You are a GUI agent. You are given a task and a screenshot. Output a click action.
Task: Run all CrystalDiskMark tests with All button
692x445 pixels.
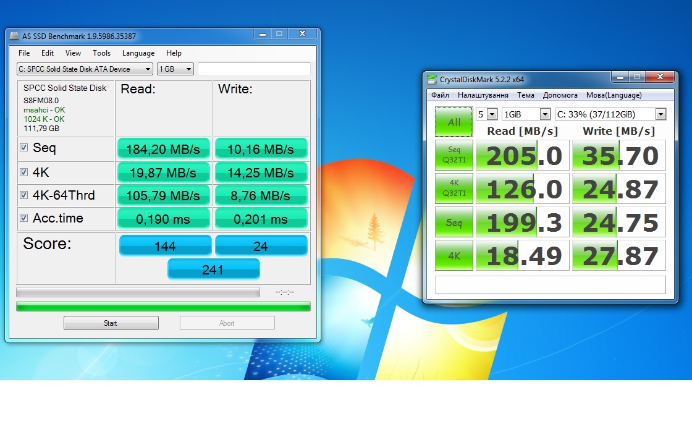(x=454, y=122)
